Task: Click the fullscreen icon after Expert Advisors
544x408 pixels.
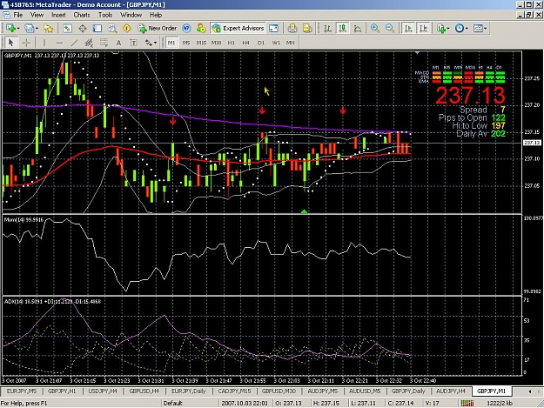Action: [273, 28]
